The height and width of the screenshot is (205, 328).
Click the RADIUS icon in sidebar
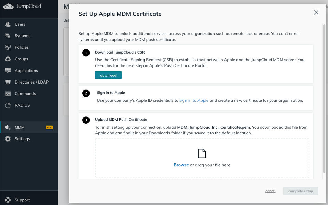[8, 105]
